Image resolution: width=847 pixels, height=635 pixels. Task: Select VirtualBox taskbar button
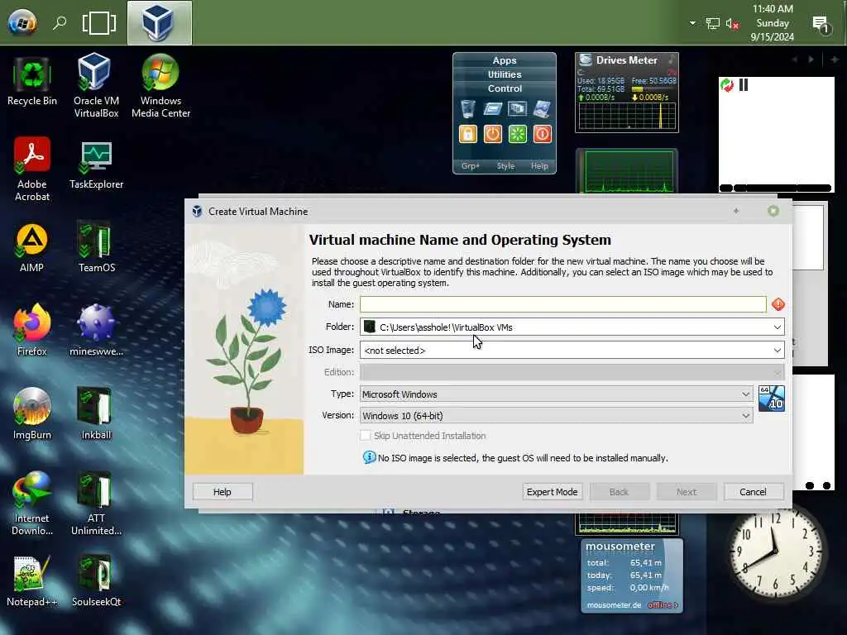(160, 22)
